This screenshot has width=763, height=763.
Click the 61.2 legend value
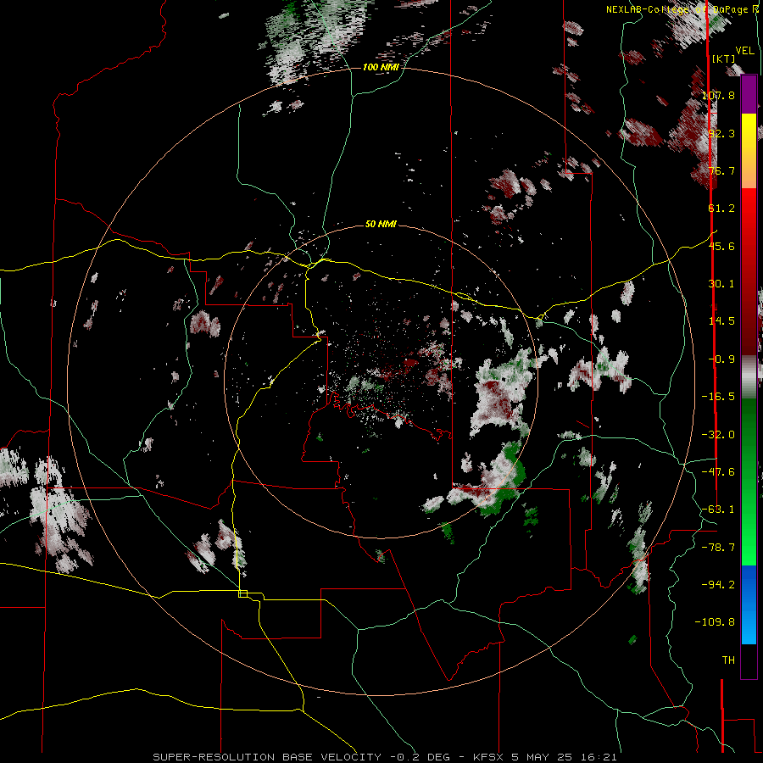click(721, 209)
